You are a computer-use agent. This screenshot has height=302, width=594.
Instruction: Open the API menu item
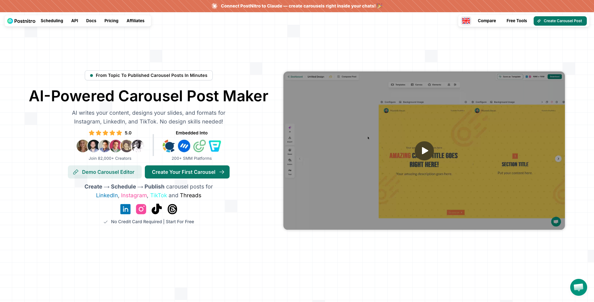(75, 21)
